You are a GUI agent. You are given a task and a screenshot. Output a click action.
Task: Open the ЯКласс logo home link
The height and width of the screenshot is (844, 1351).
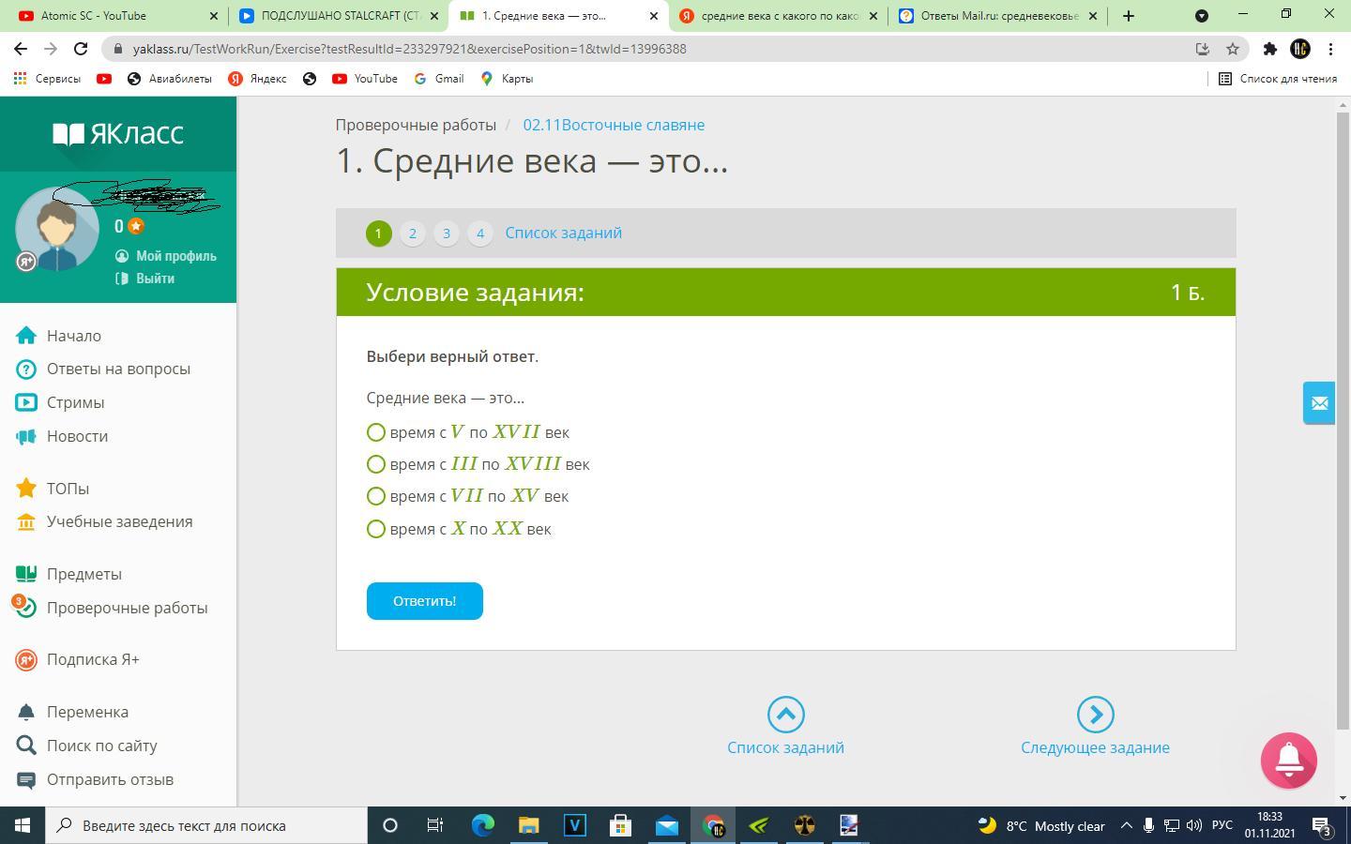(118, 133)
